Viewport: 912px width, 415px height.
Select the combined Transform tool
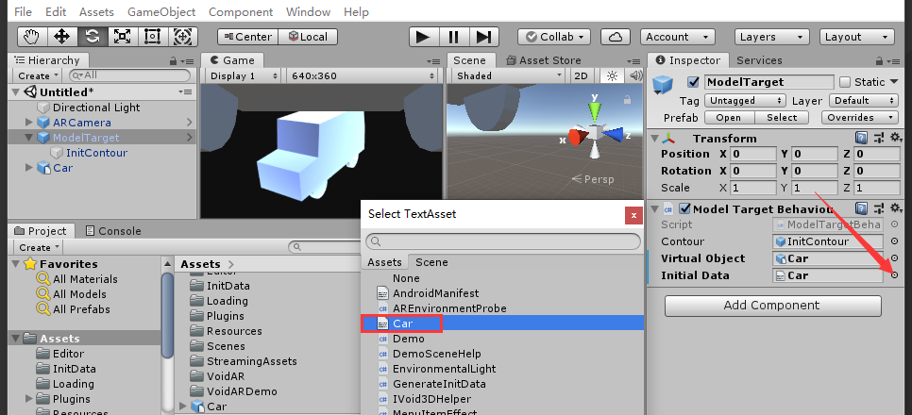[182, 37]
